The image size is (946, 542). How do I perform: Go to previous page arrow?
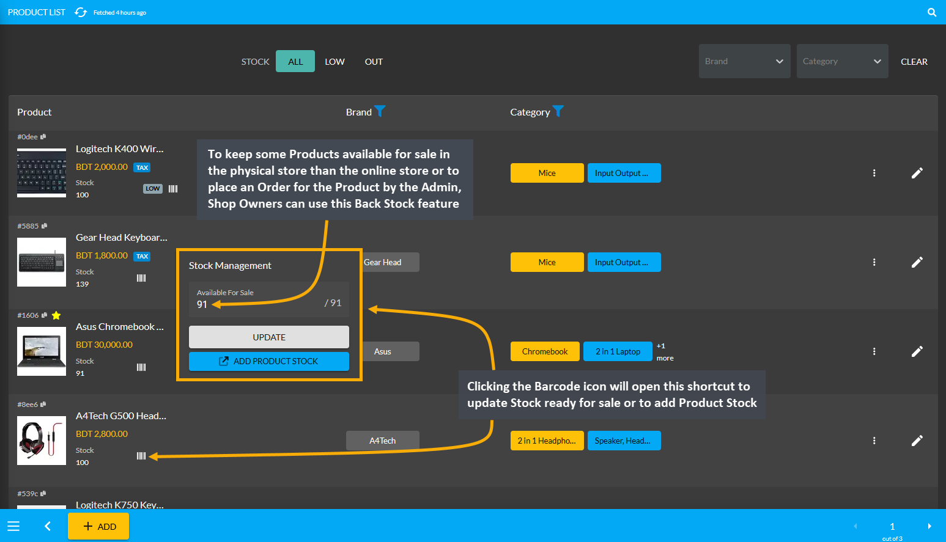855,526
